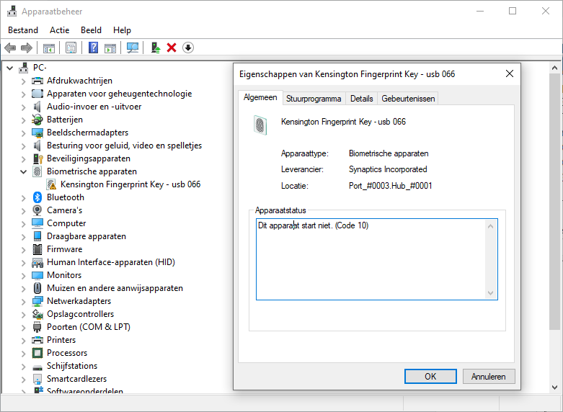
Task: Click the Annuleren button
Action: pos(488,376)
